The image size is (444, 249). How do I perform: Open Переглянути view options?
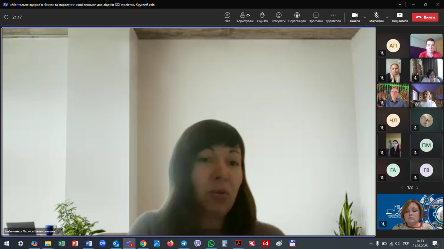297,17
